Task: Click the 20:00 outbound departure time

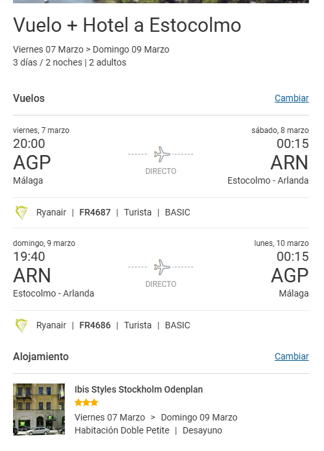Action: 29,143
